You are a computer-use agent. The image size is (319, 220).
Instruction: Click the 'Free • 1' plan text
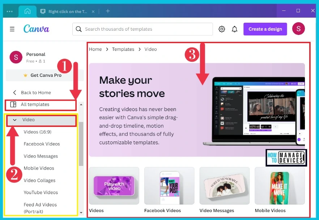(x=36, y=61)
